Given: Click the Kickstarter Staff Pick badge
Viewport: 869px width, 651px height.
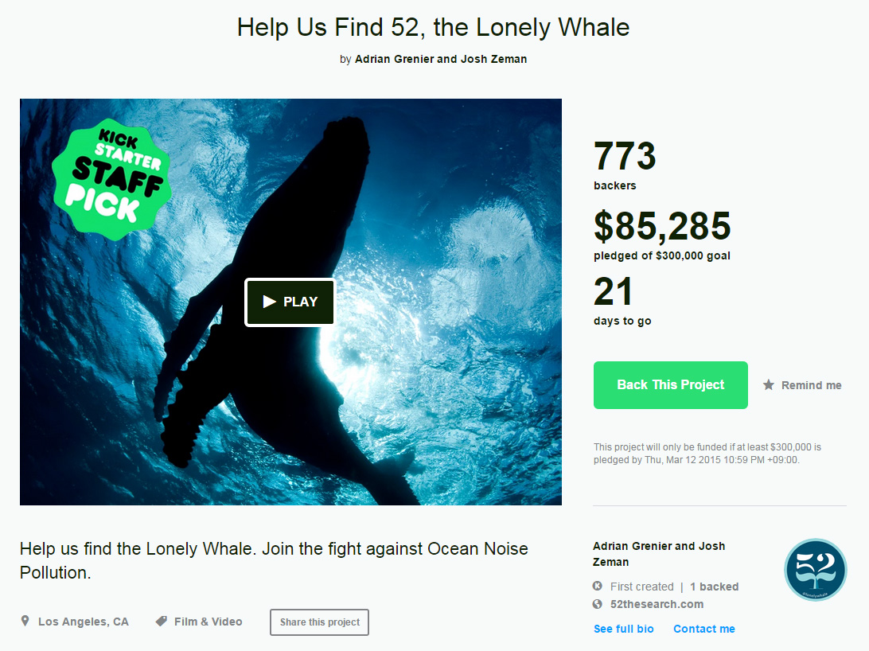Looking at the screenshot, I should coord(111,180).
